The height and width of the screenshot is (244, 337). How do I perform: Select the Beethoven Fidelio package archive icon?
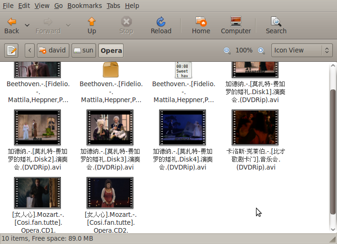click(110, 70)
